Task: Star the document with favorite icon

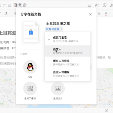Action: pos(4,5)
